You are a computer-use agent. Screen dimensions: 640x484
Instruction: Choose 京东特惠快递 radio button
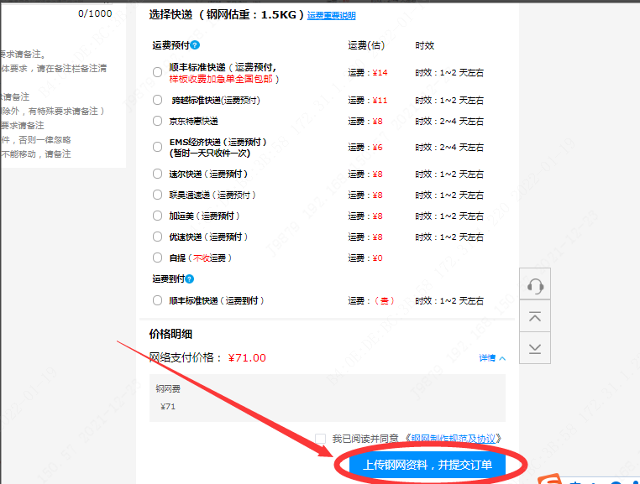[157, 121]
